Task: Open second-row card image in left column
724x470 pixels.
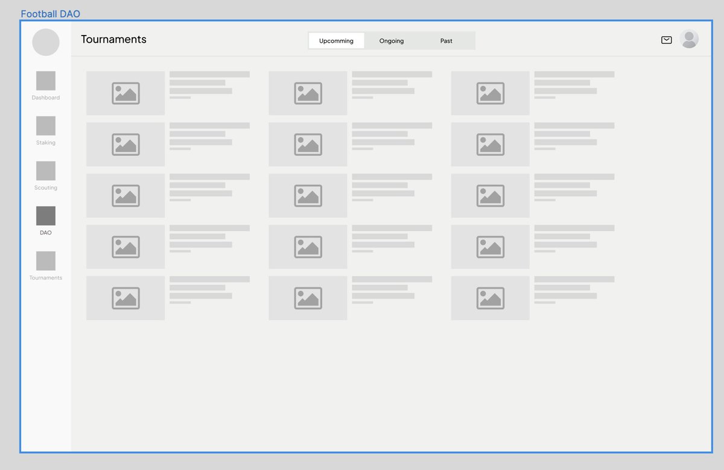Action: [125, 145]
